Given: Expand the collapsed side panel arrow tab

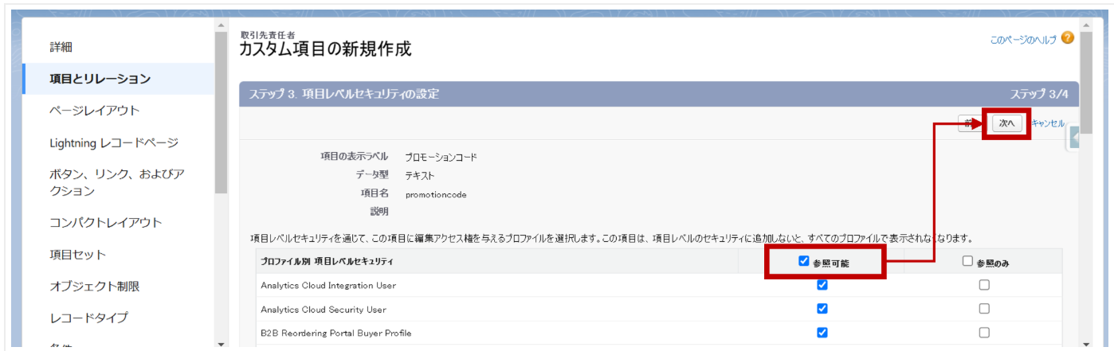Looking at the screenshot, I should pos(1073,138).
